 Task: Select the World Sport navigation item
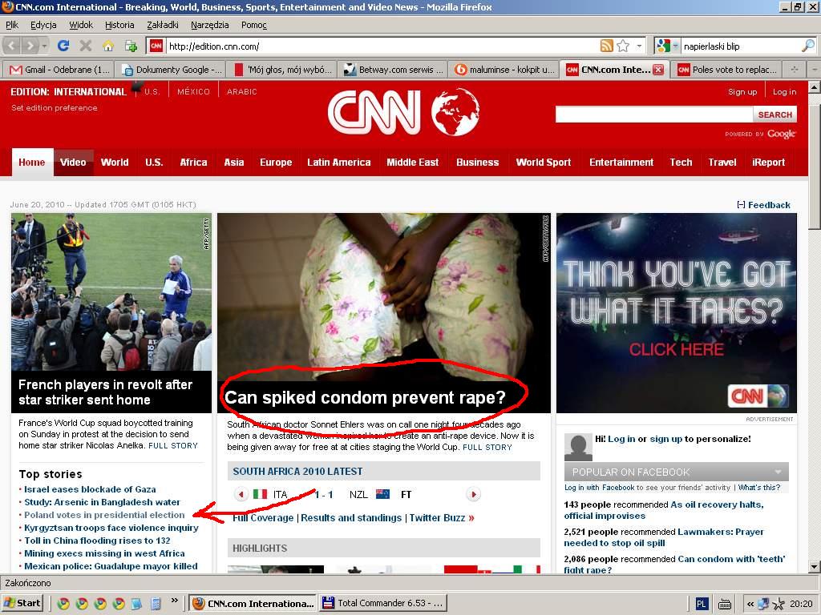pyautogui.click(x=544, y=162)
